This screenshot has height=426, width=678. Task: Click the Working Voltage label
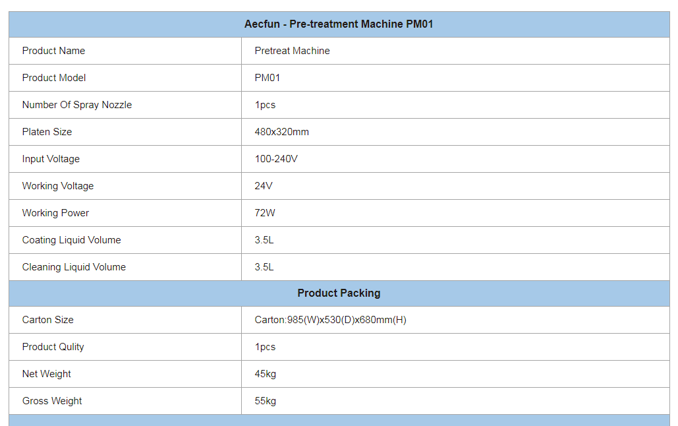coord(58,186)
